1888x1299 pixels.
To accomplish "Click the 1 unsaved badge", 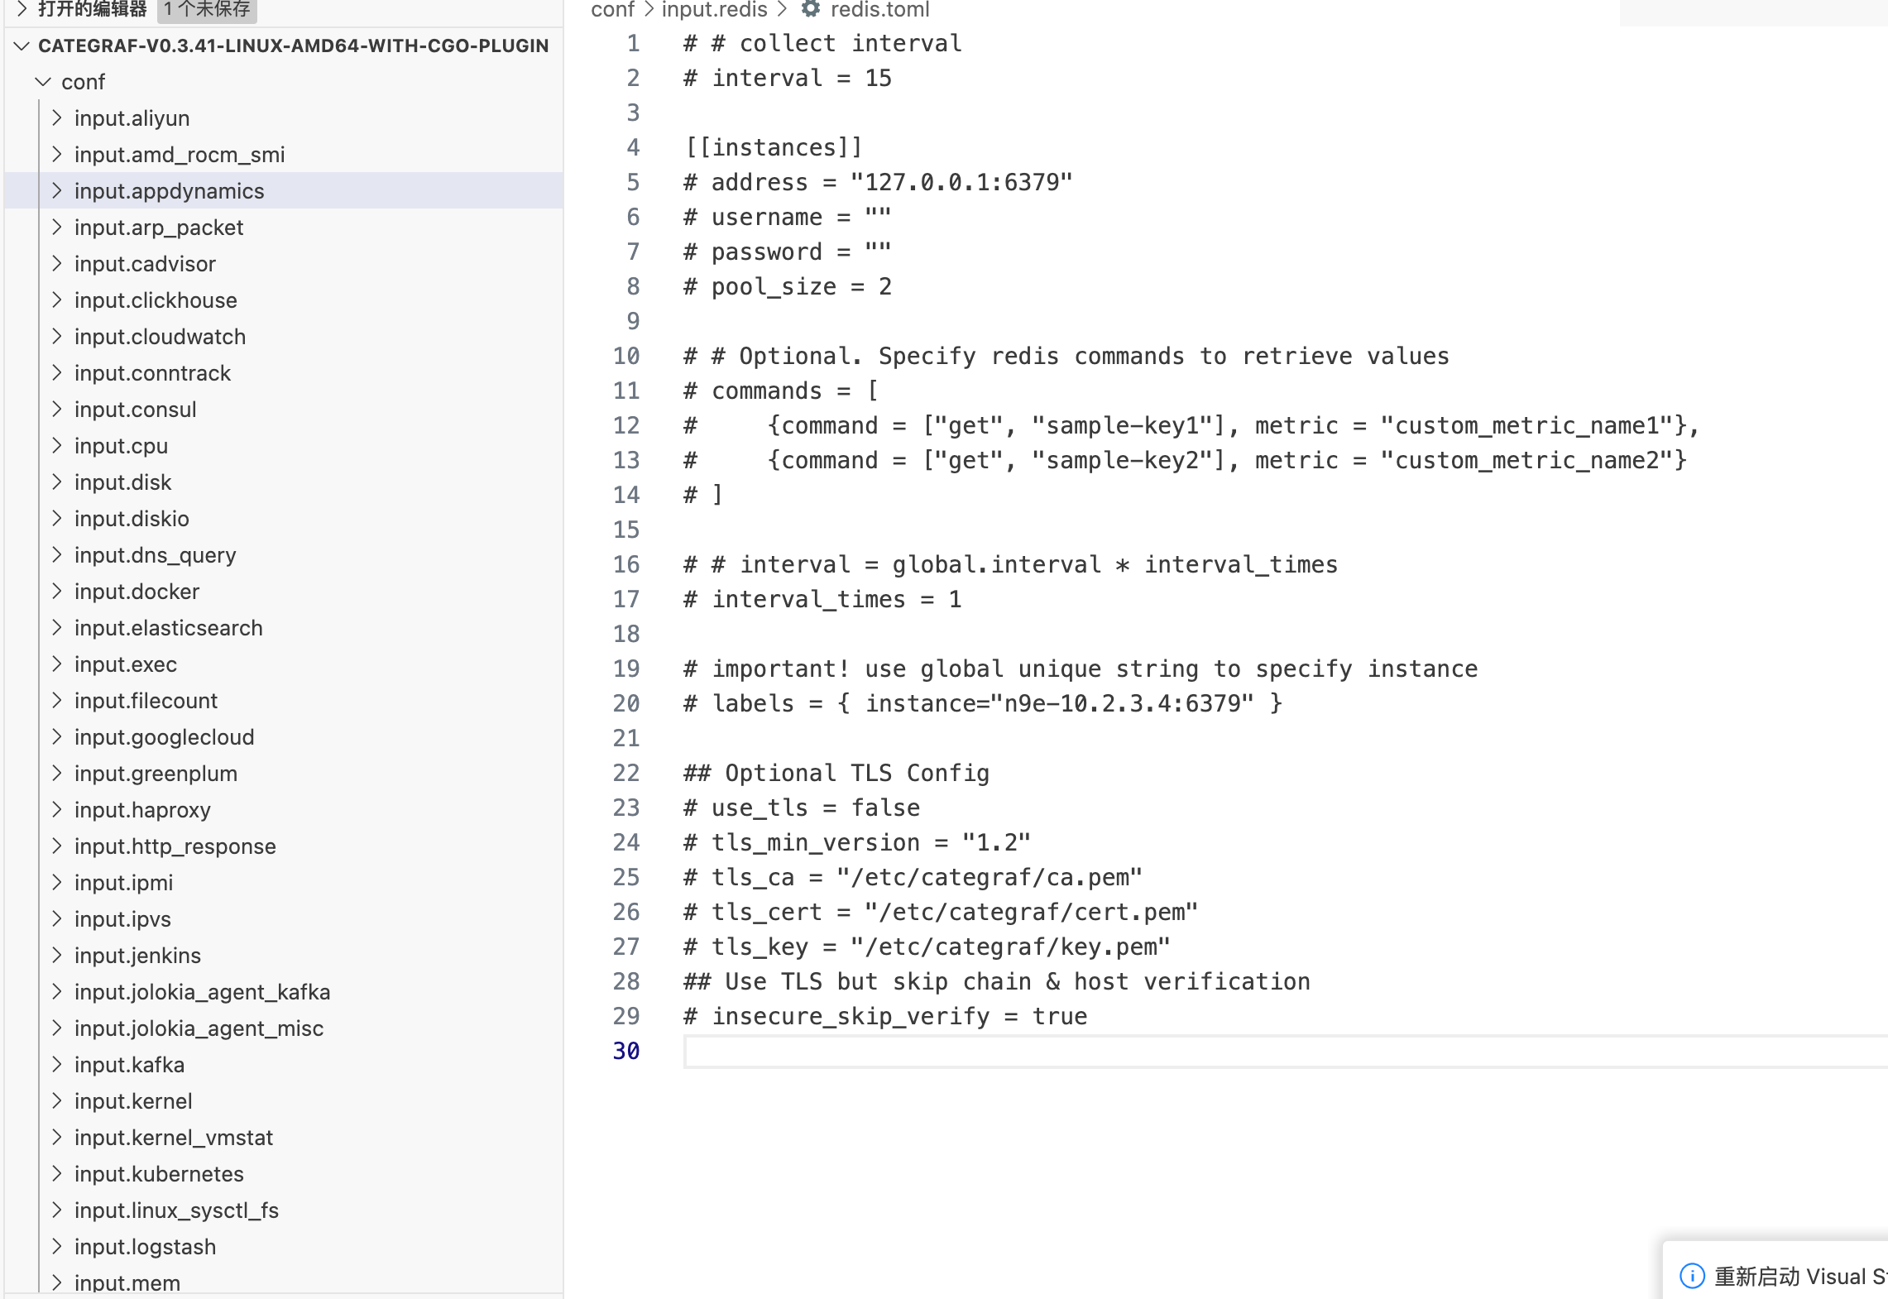I will pyautogui.click(x=207, y=9).
